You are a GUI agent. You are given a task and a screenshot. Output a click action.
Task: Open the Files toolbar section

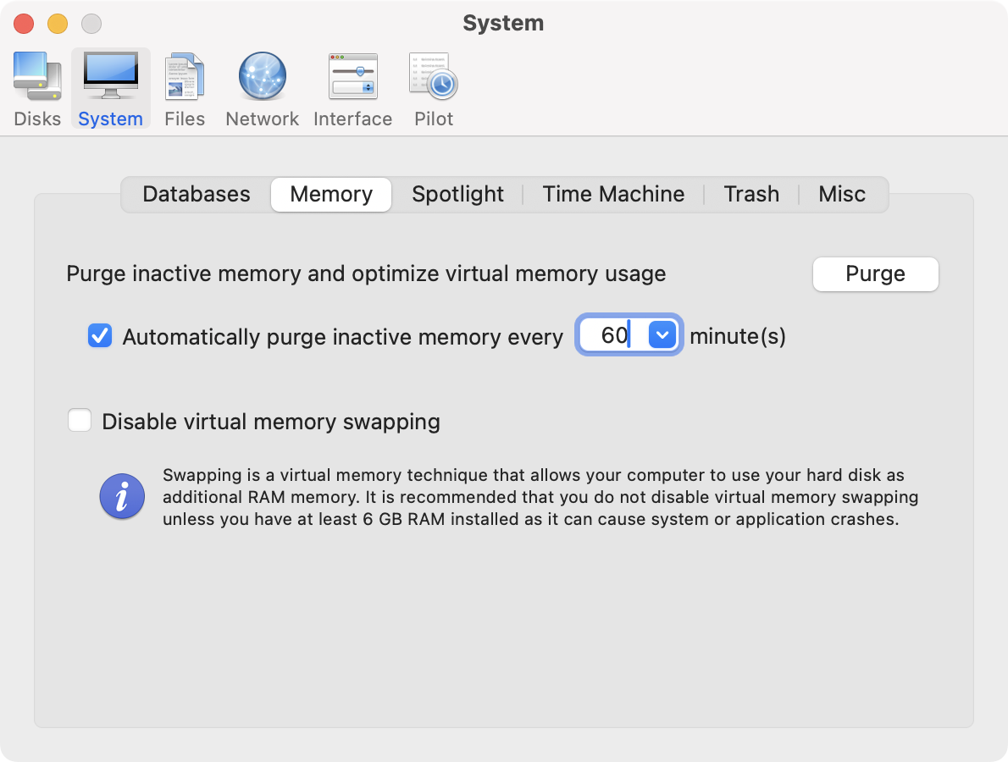point(185,88)
